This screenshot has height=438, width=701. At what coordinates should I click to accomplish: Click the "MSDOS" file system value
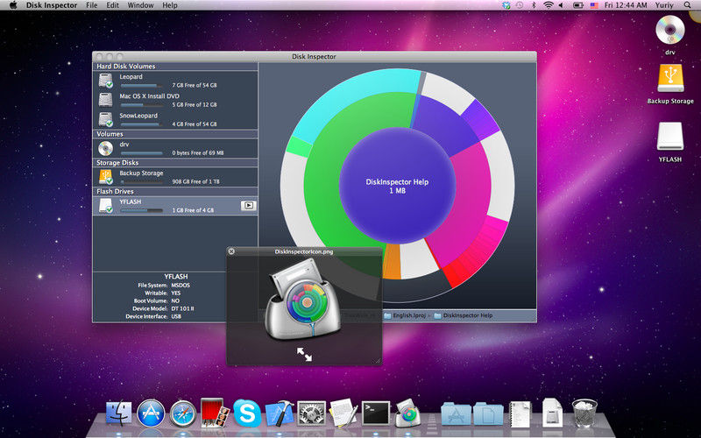(181, 286)
